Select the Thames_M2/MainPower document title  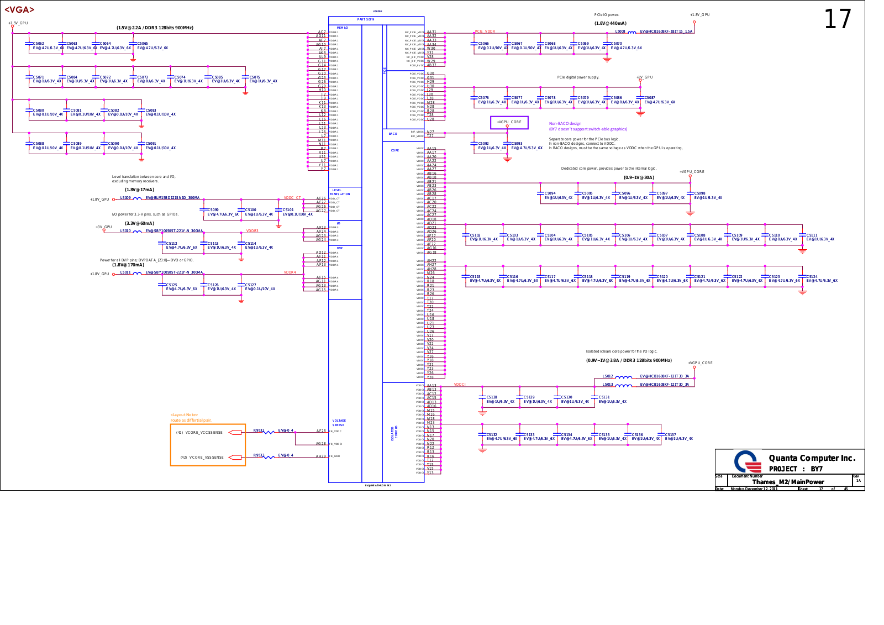tap(788, 482)
